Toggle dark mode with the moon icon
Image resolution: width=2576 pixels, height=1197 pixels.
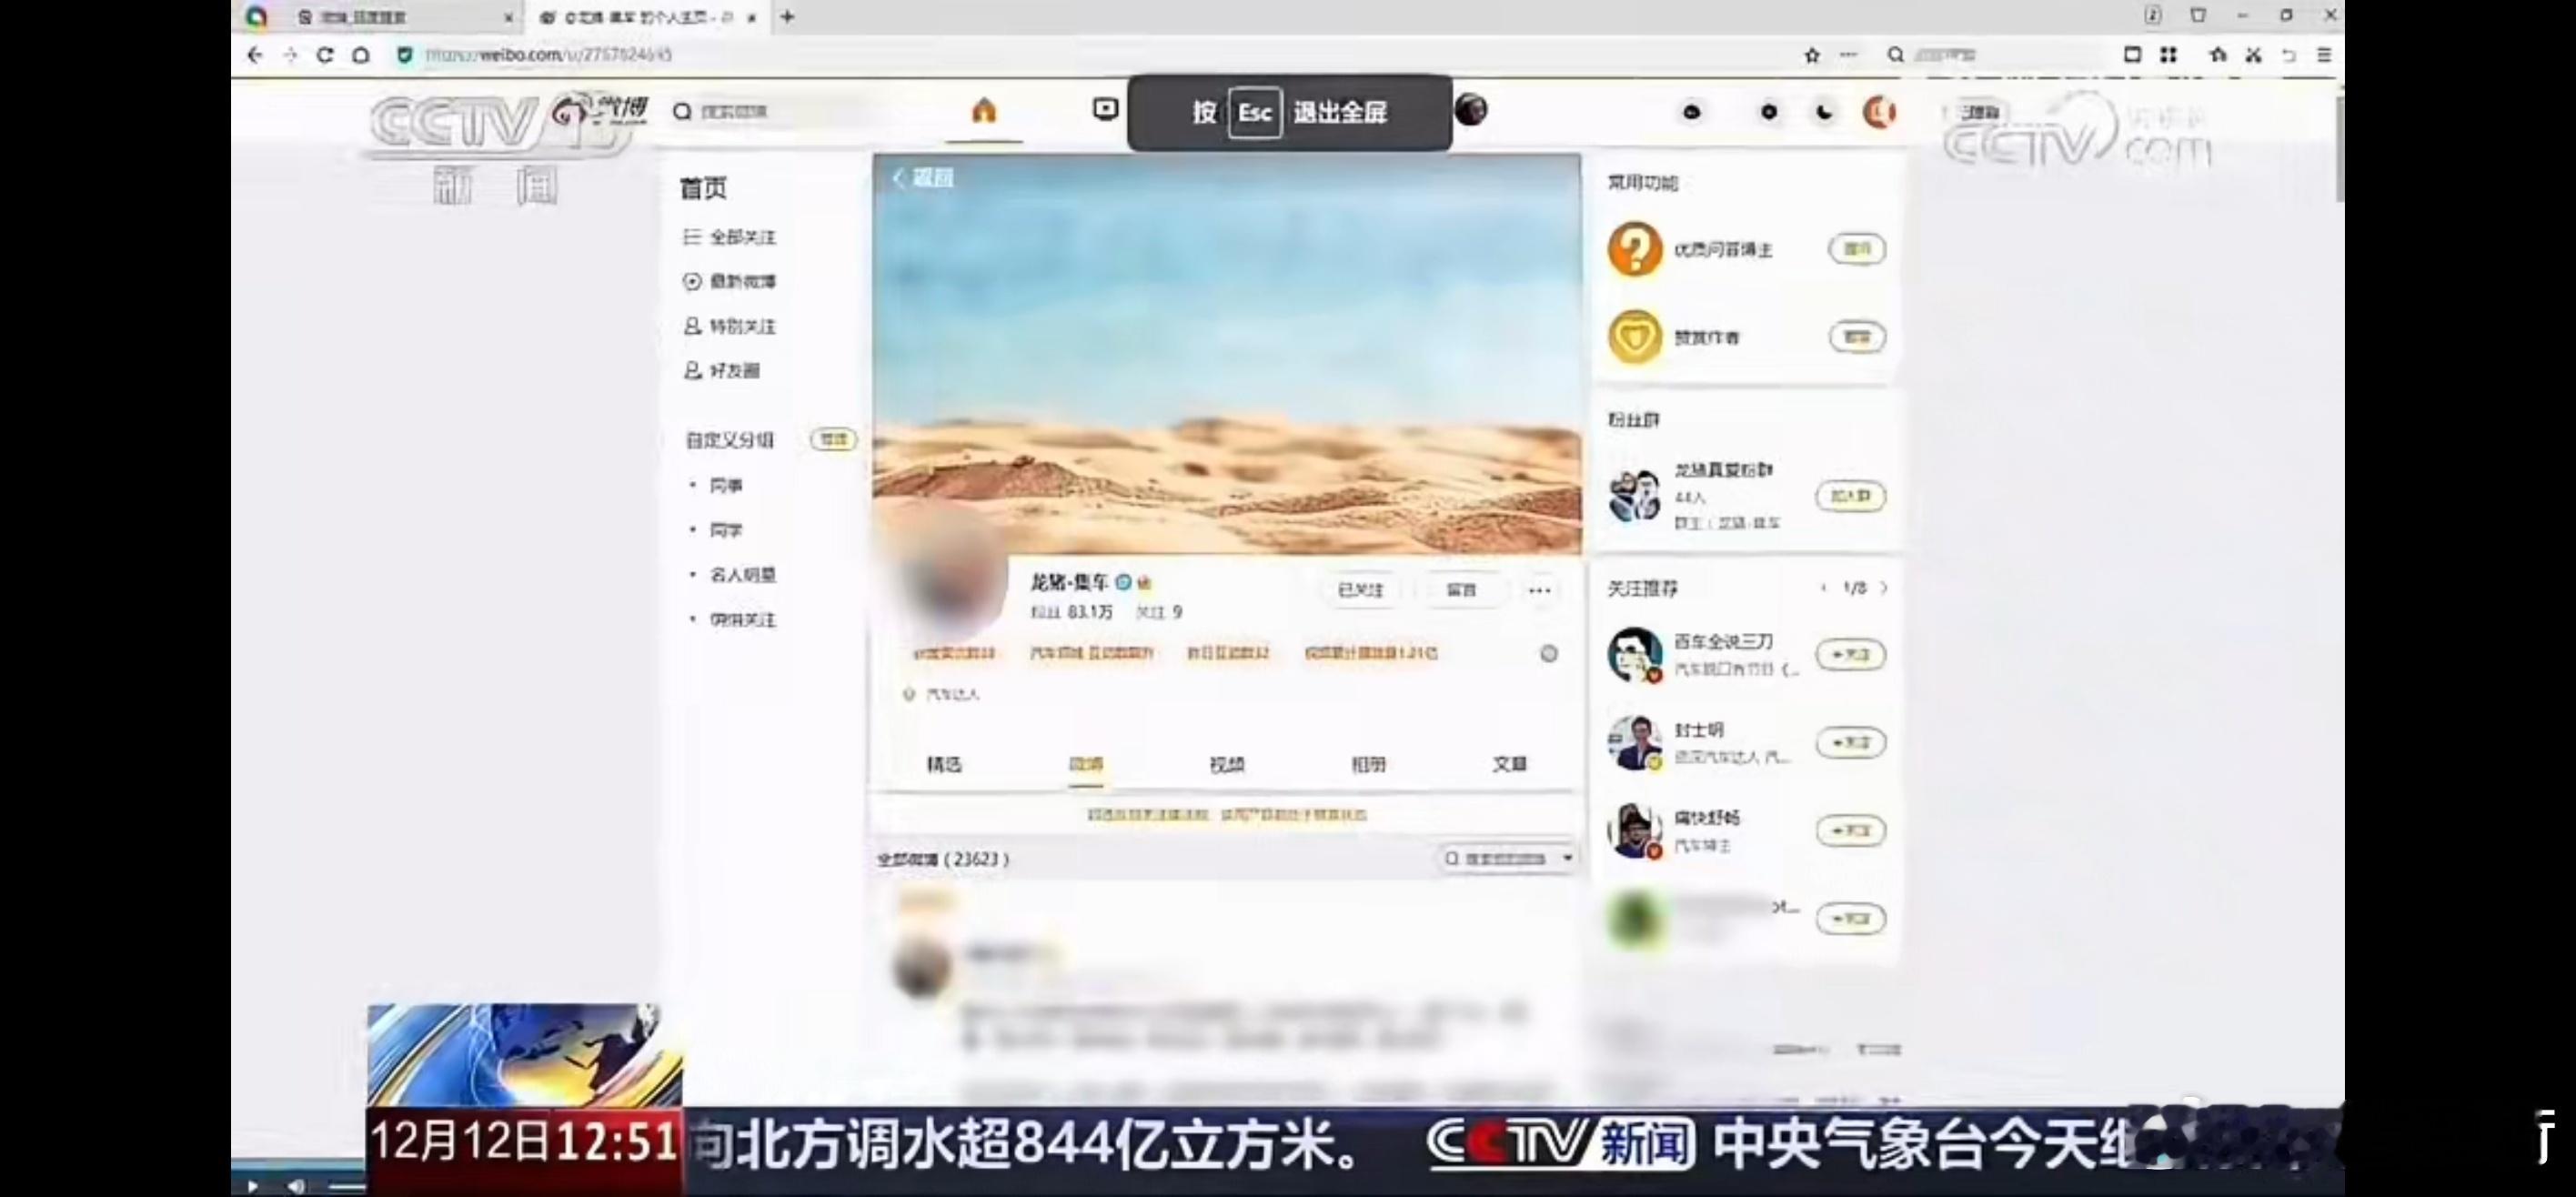pyautogui.click(x=1822, y=112)
